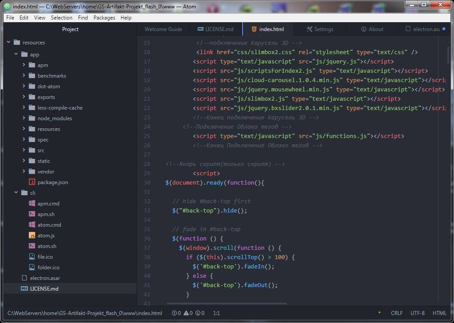
Task: Expand the vendor folder chevron
Action: 24,171
